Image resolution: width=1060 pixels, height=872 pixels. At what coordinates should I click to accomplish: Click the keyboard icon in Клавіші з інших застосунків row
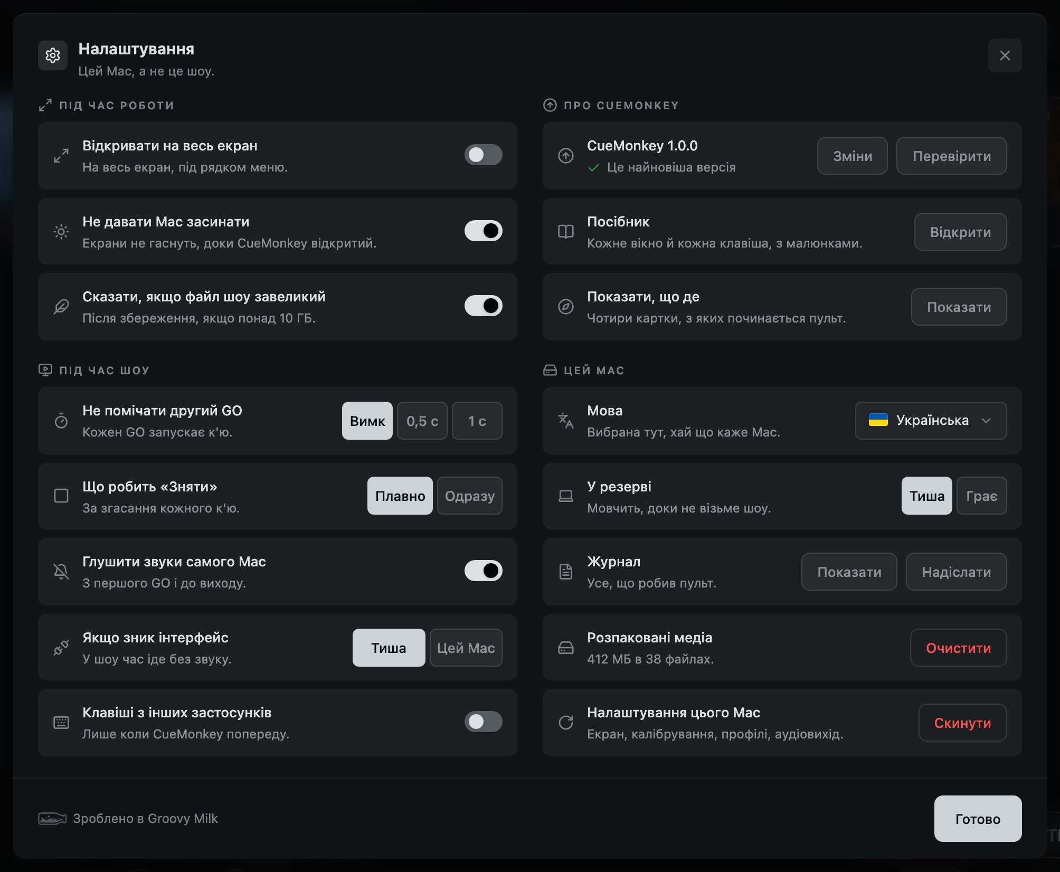tap(61, 723)
